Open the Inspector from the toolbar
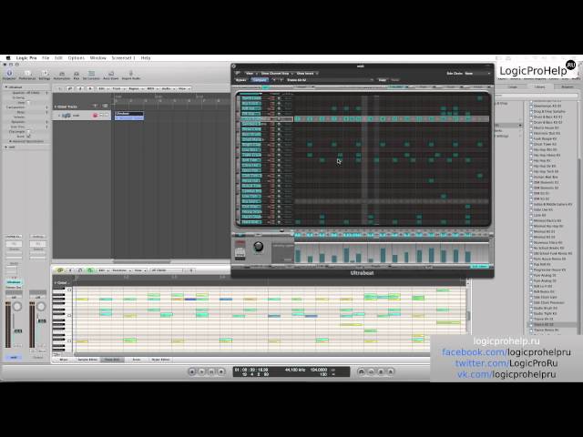 (x=9, y=75)
